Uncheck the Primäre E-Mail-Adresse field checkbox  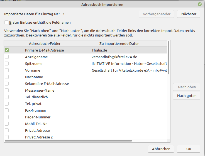point(7,50)
